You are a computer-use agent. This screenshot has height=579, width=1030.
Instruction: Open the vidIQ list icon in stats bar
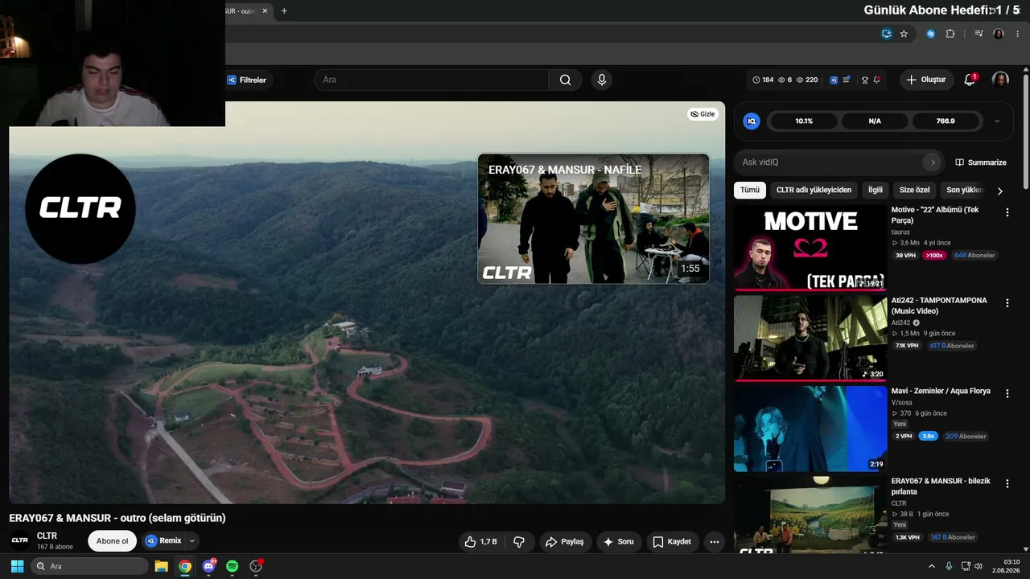(x=848, y=80)
